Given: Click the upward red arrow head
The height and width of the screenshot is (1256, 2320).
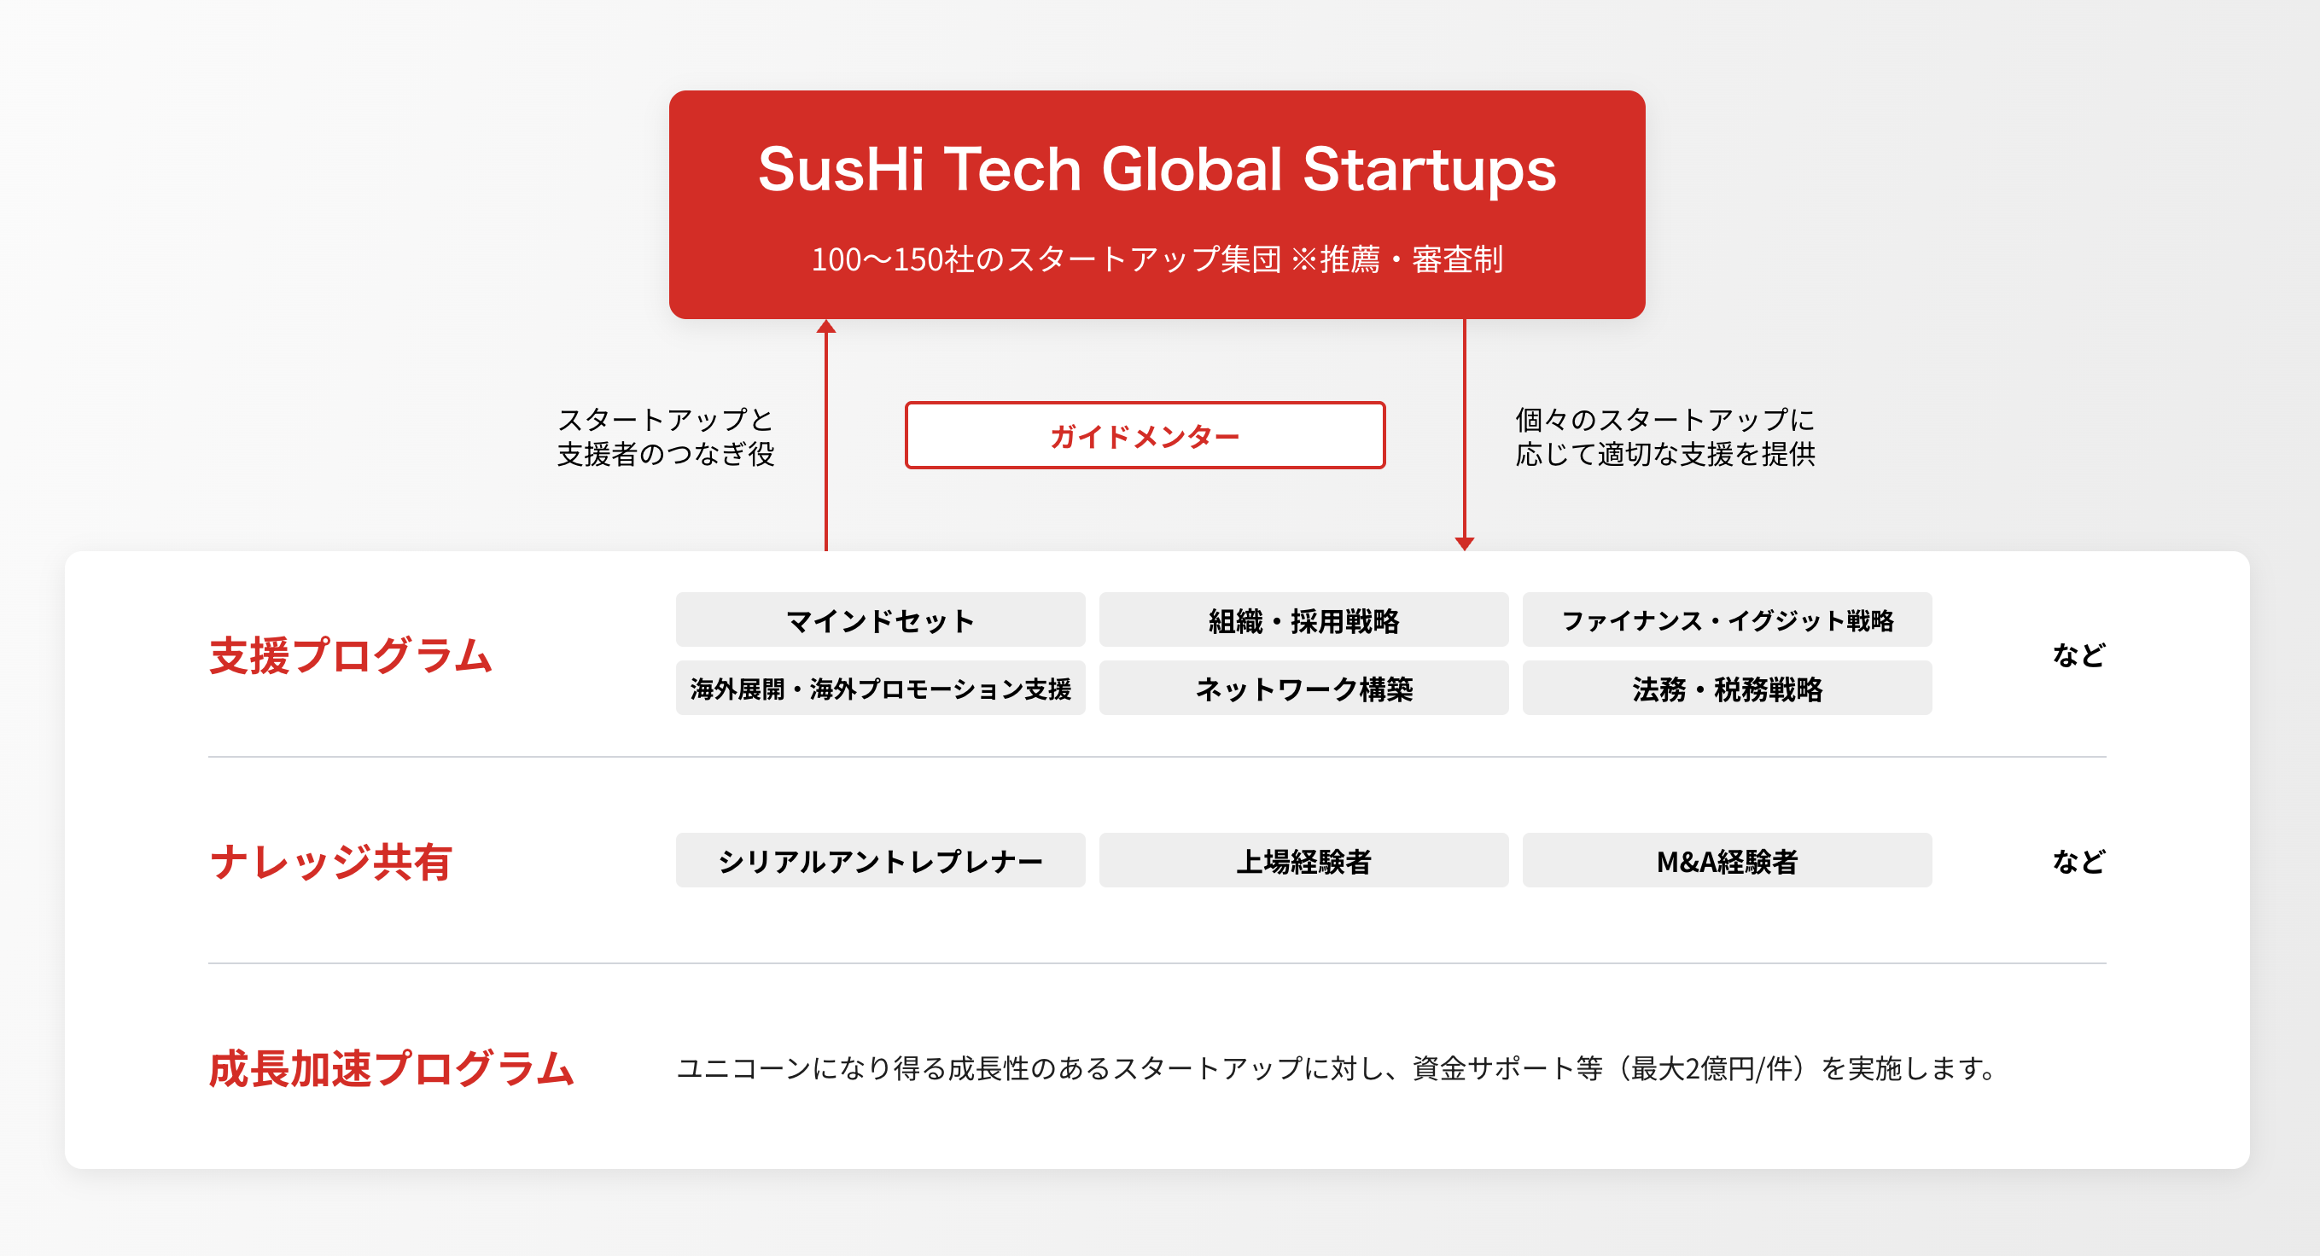Looking at the screenshot, I should pos(826,327).
